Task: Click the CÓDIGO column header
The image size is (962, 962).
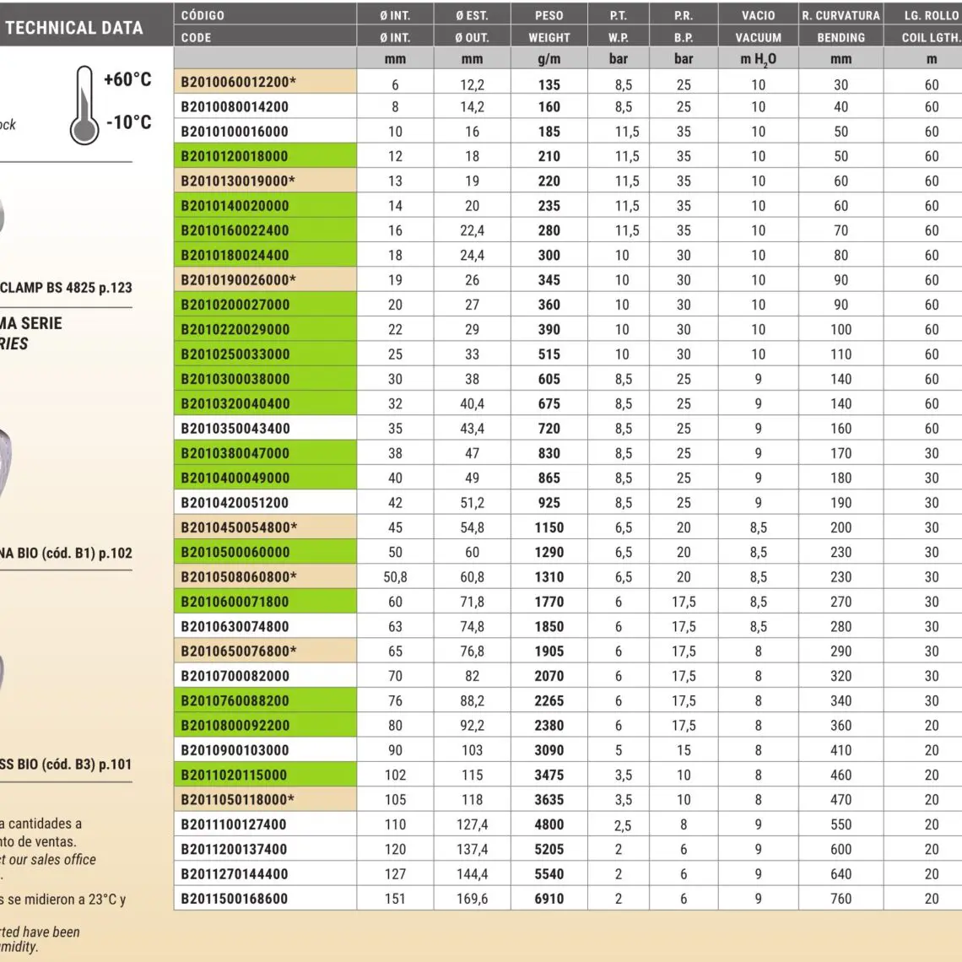Action: 203,15
